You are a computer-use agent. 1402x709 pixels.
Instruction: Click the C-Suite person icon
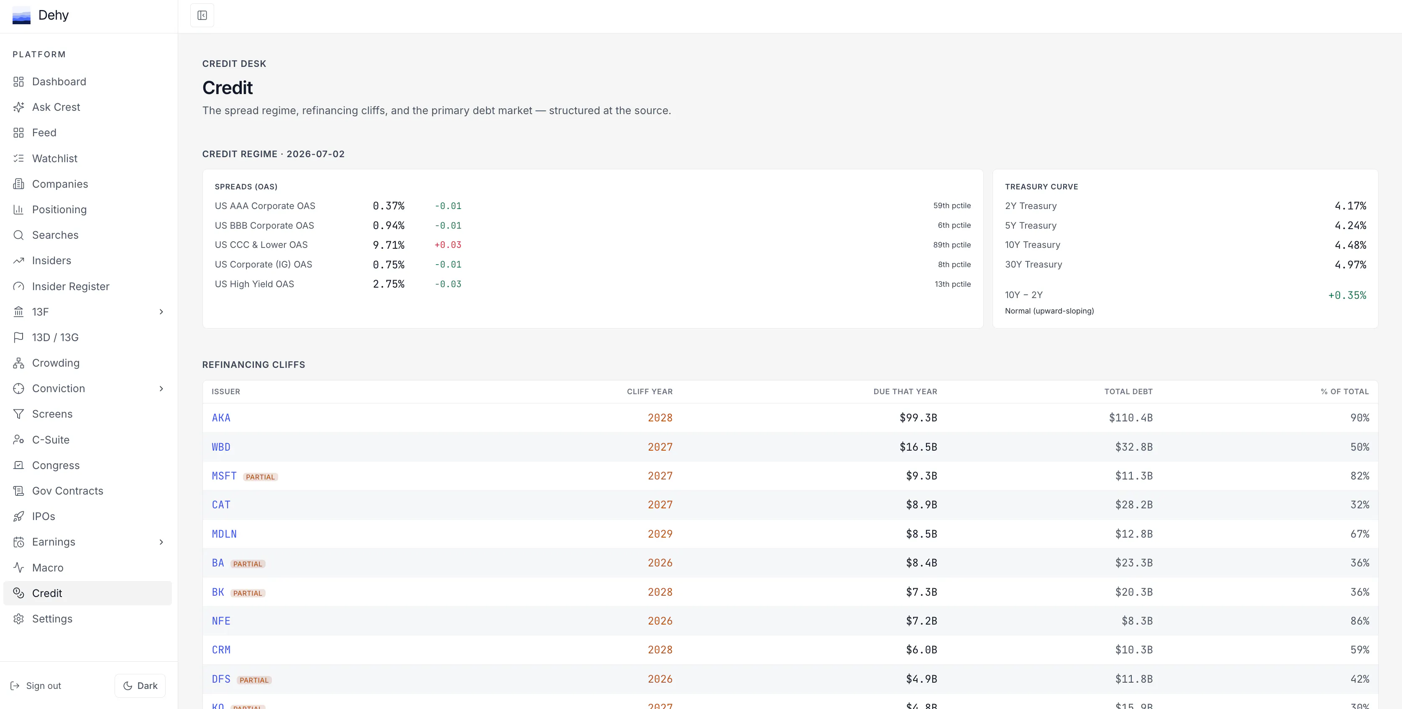point(18,440)
